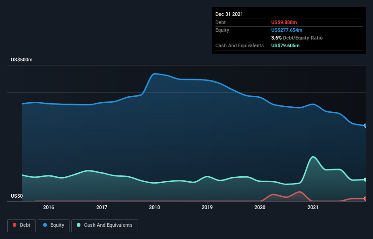Screen dimensions: 373x239
Task: Toggle the Debt legend button
Action: pyautogui.click(x=21, y=225)
